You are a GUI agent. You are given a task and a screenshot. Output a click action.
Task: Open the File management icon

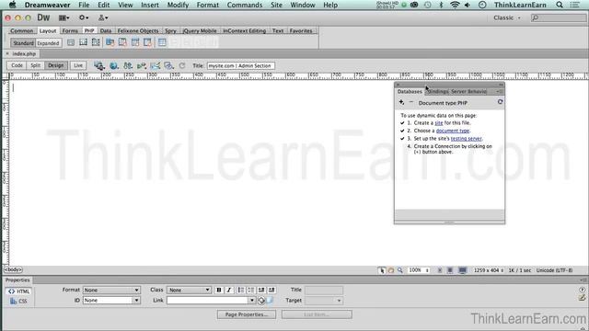coord(128,66)
